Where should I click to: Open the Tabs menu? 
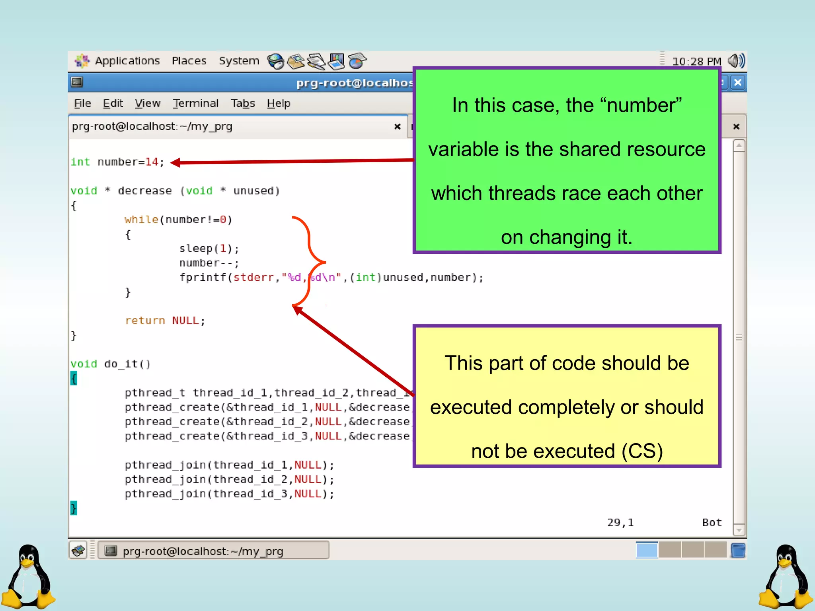(x=243, y=103)
